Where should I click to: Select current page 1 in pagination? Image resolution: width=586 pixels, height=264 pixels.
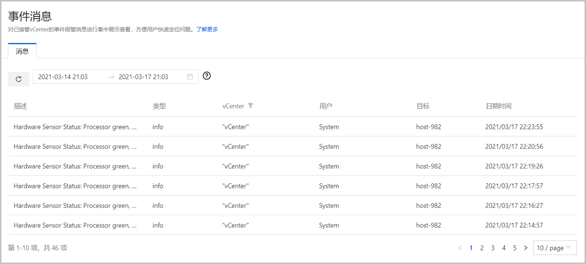click(471, 248)
